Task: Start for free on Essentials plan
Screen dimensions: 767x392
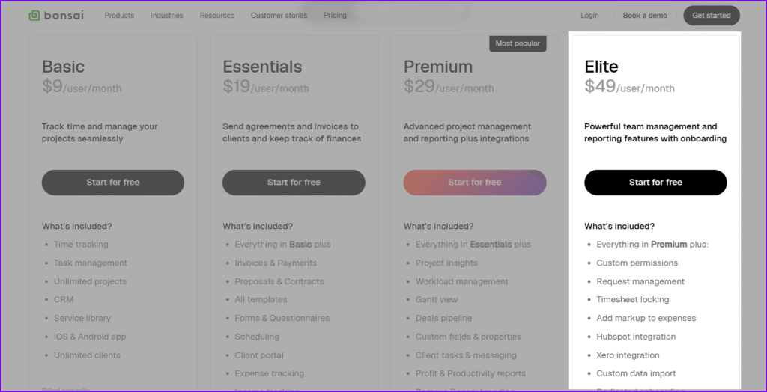Action: pyautogui.click(x=294, y=183)
